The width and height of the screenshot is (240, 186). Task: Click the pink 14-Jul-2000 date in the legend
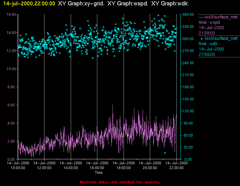[211, 28]
